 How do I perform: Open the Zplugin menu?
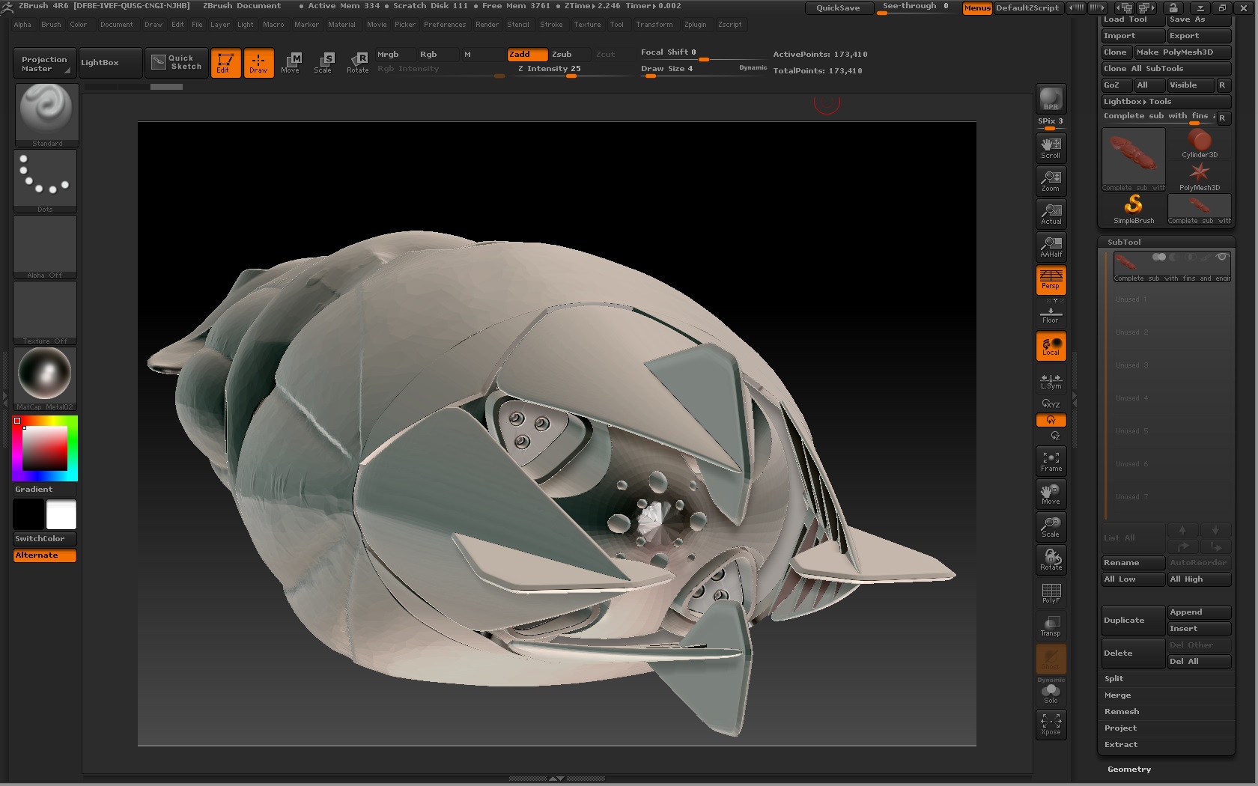[695, 25]
